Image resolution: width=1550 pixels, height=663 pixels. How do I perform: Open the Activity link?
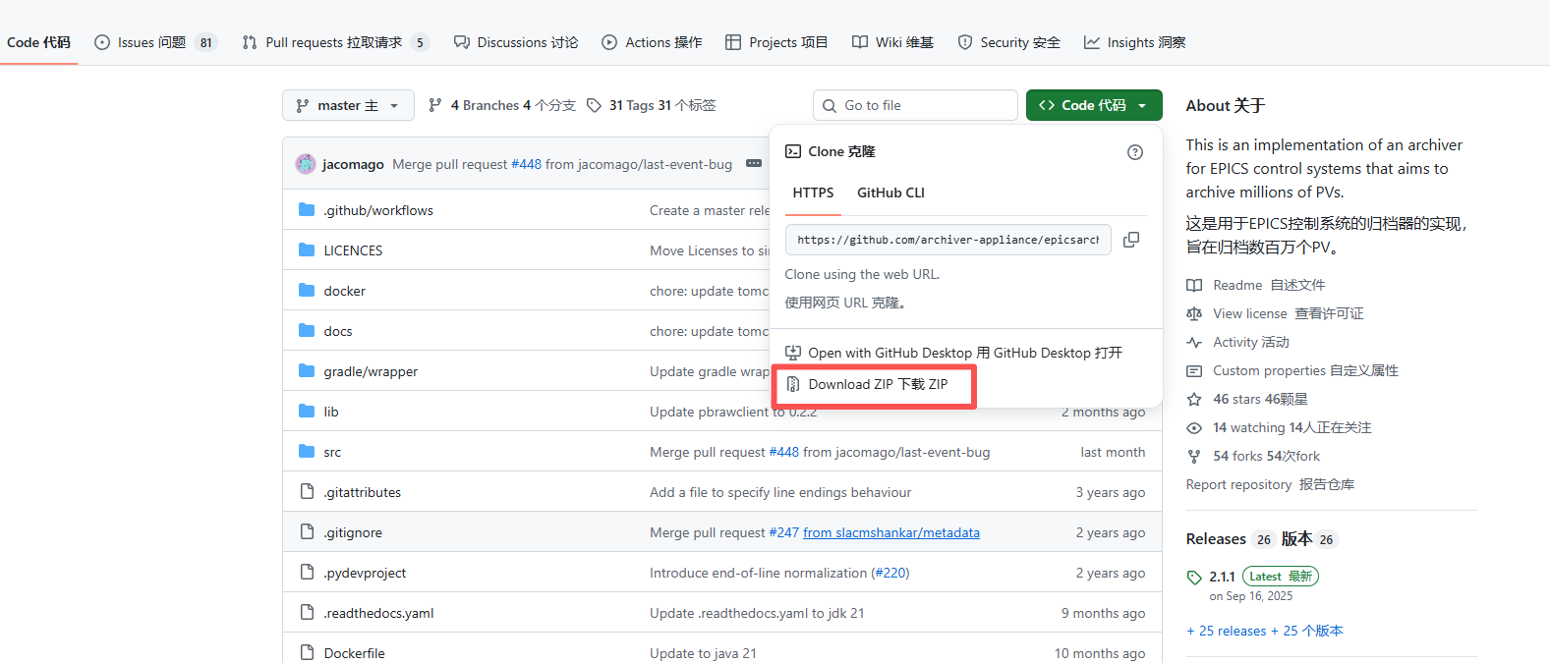1238,342
